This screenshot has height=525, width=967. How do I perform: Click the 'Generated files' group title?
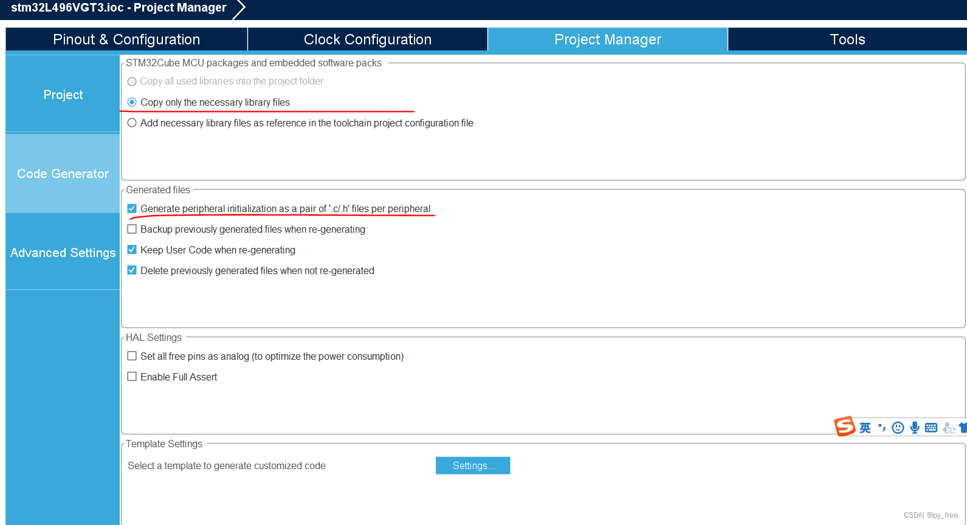point(158,190)
